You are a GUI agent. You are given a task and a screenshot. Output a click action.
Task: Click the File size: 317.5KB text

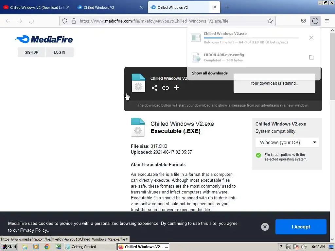(149, 146)
